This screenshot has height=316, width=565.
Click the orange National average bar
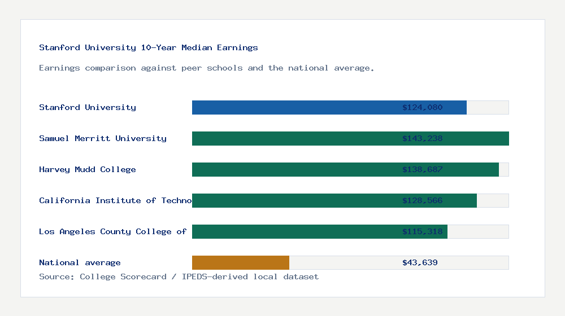pos(241,263)
